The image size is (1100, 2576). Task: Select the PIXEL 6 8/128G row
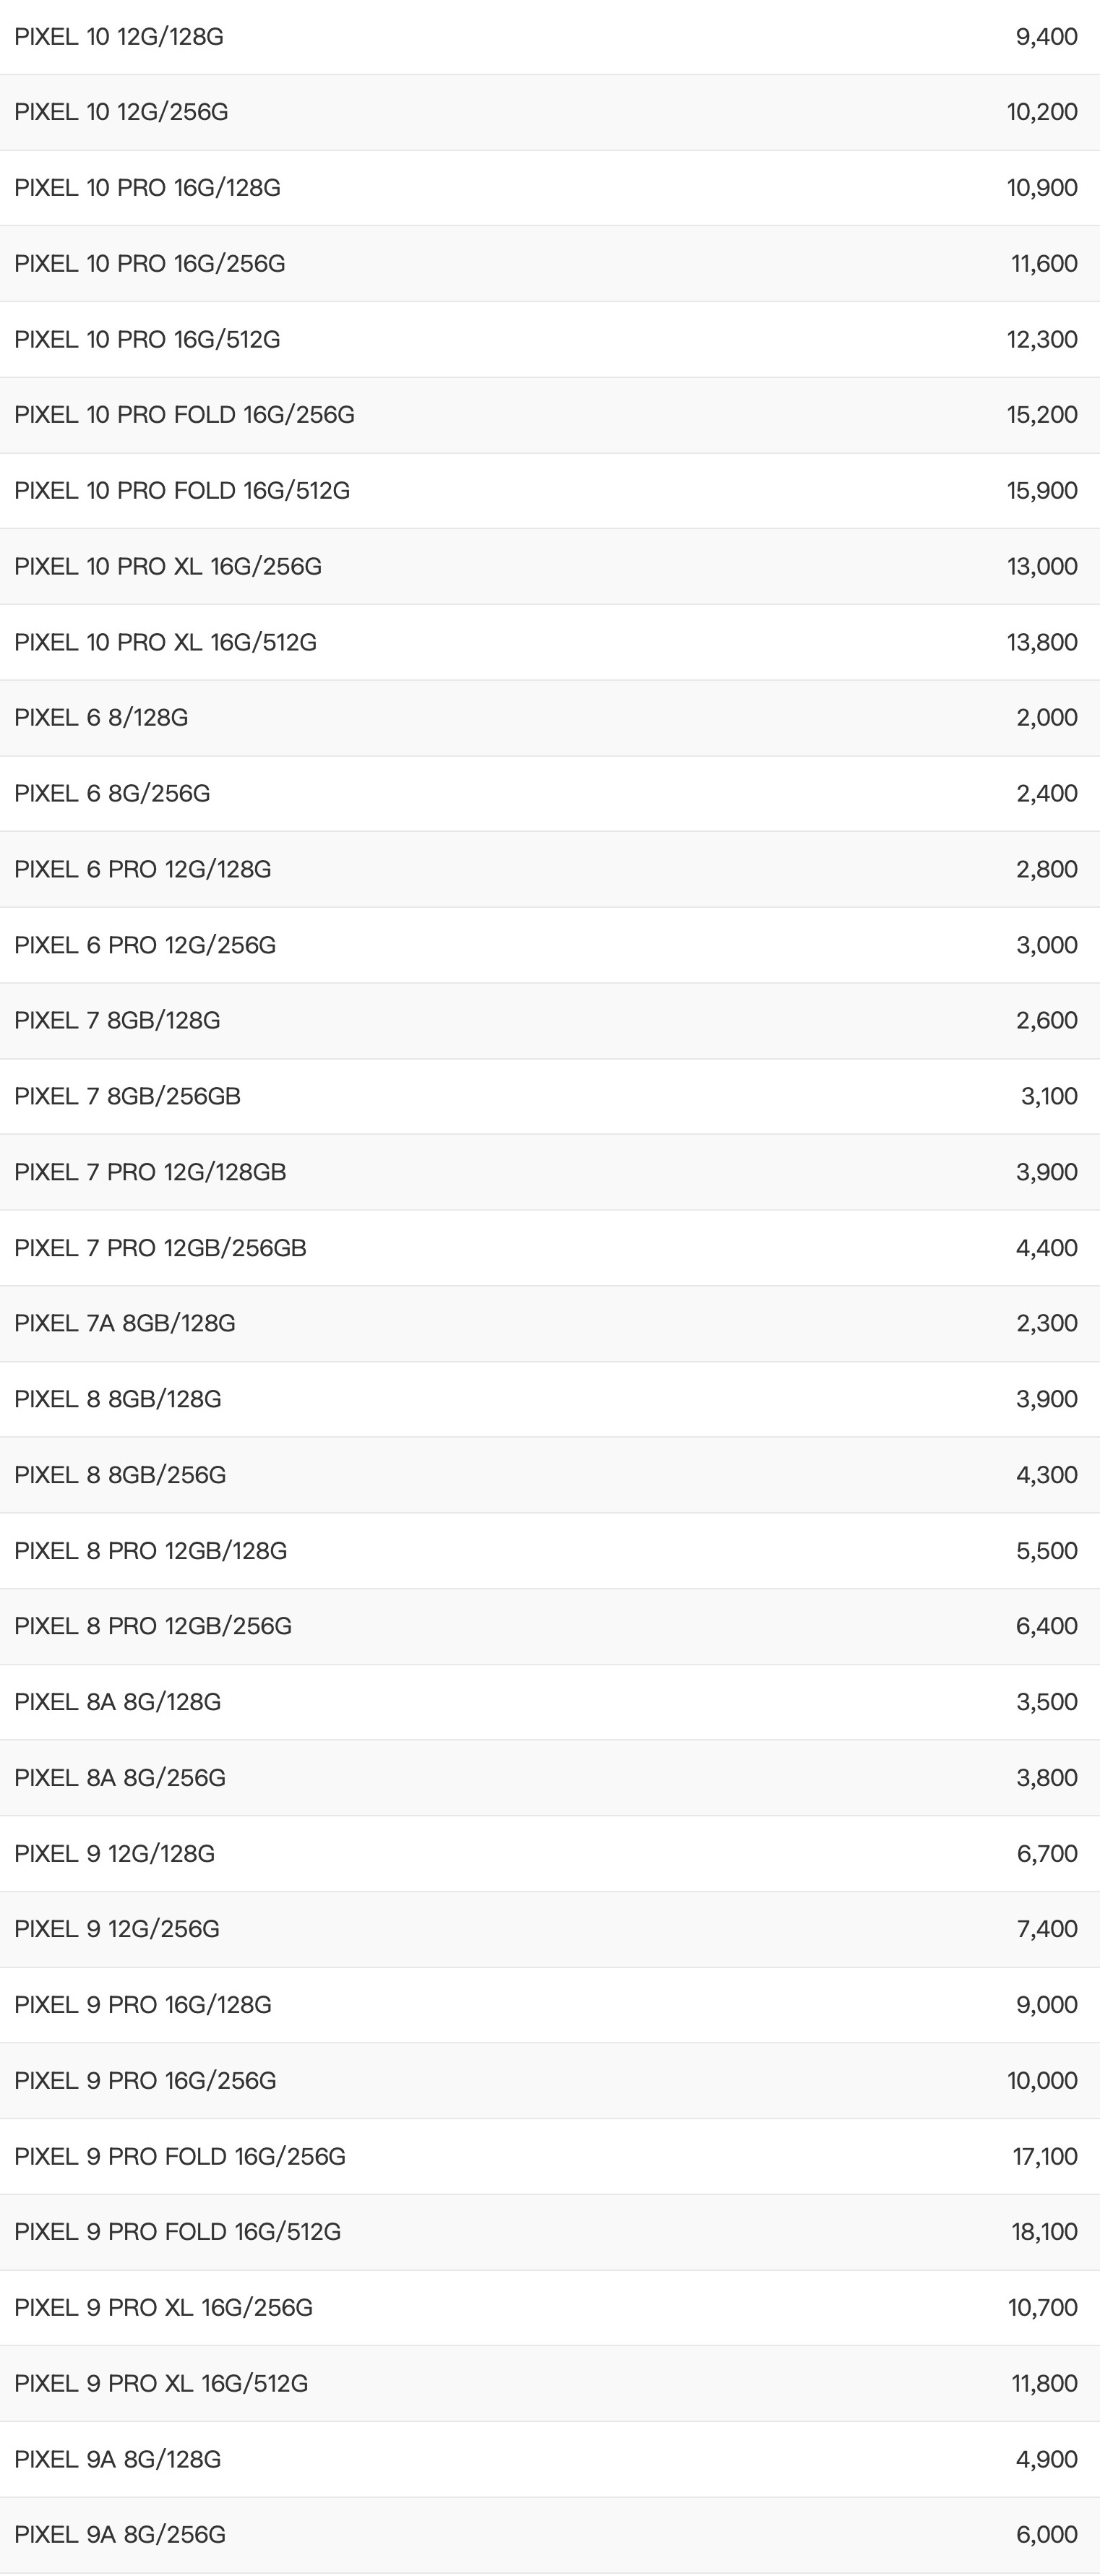(101, 718)
